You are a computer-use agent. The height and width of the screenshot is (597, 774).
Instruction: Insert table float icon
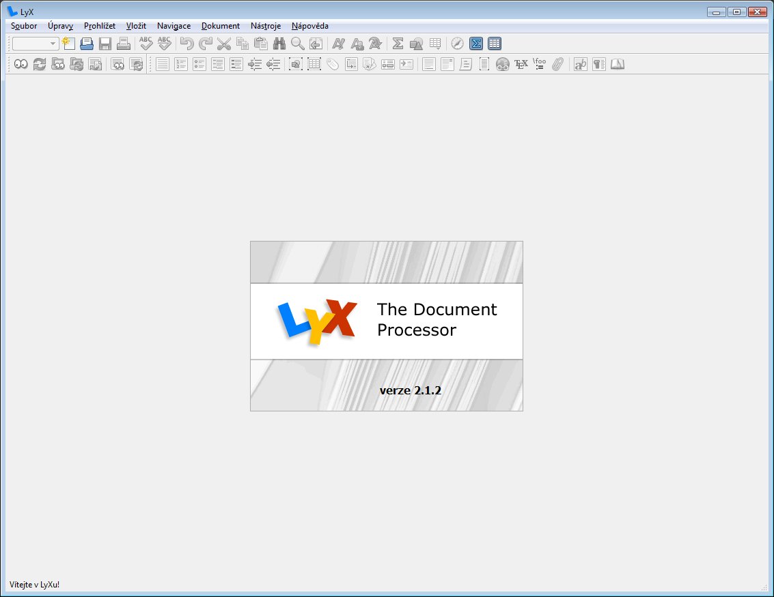pyautogui.click(x=314, y=64)
